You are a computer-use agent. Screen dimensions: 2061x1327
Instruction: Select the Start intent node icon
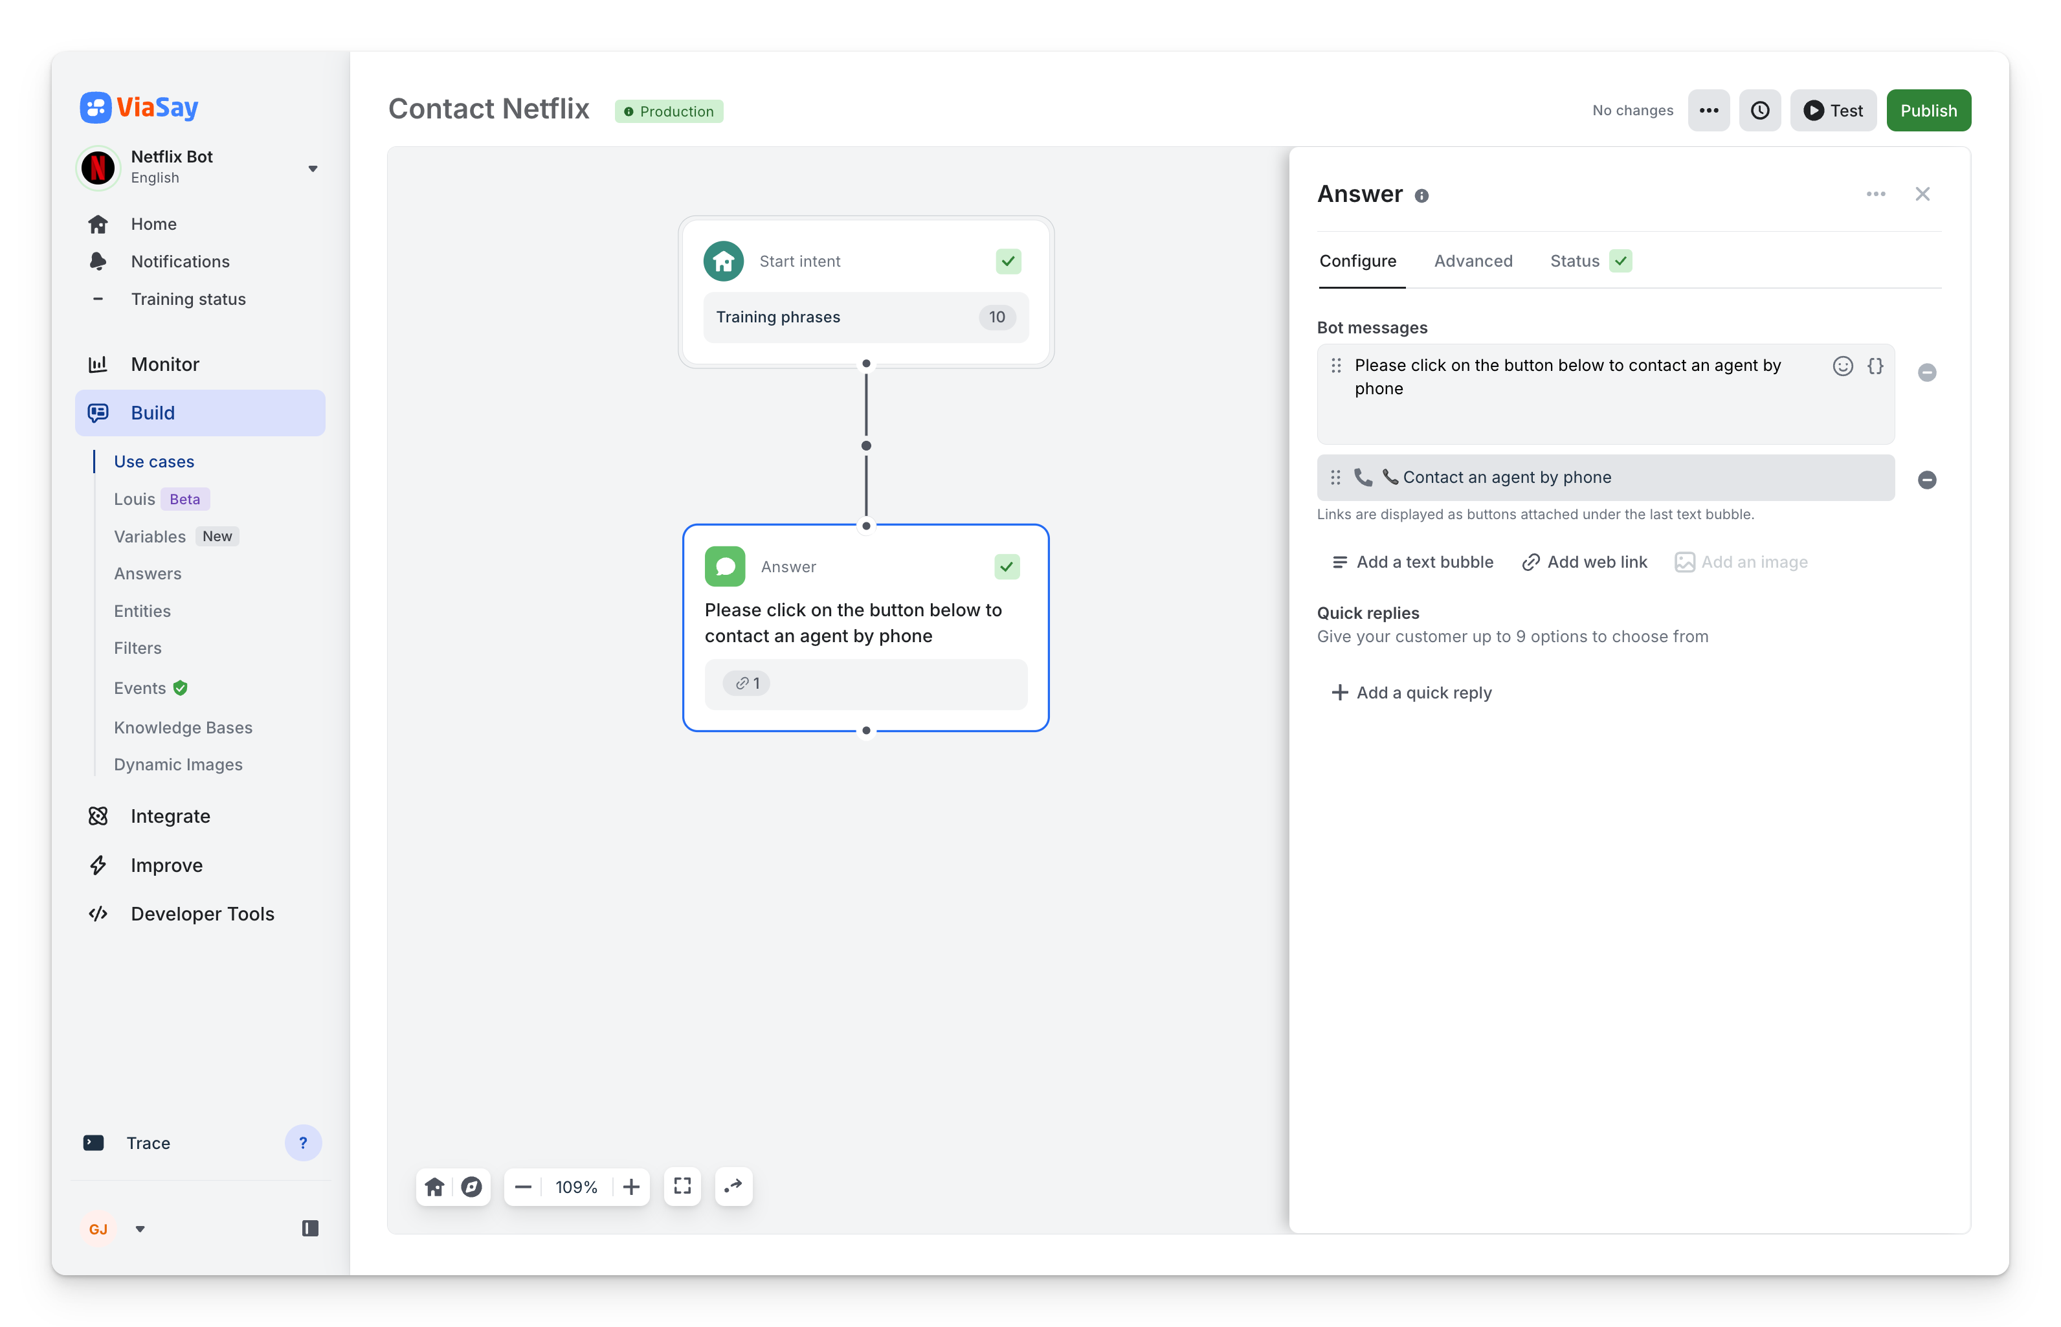point(724,261)
